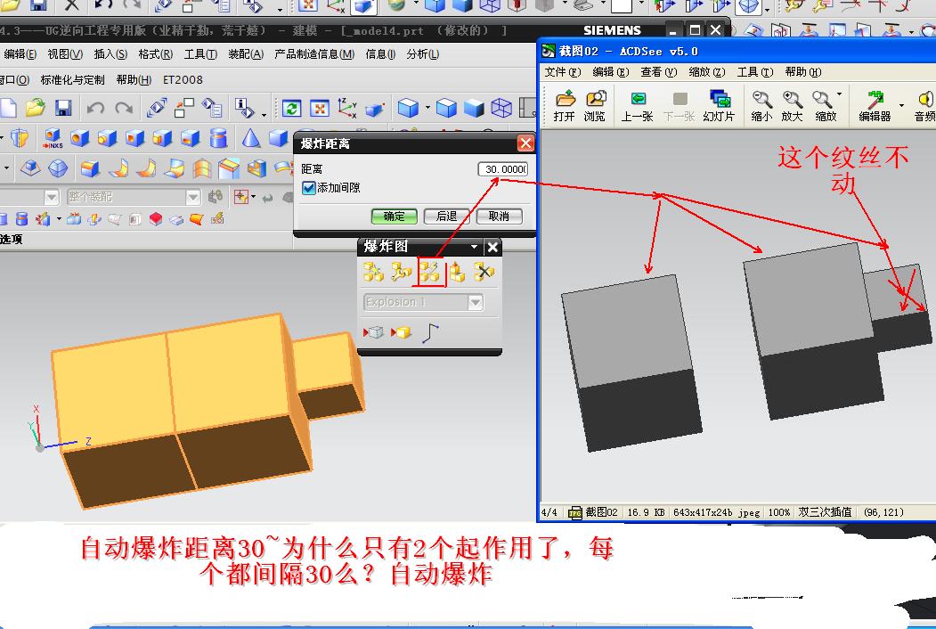Click the Information icon in NX toolbar
Screen dimensions: 936x629
point(243,108)
